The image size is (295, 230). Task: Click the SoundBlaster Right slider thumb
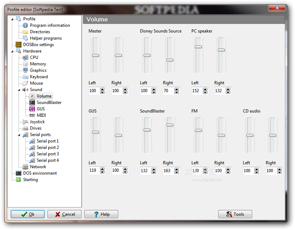(170, 125)
